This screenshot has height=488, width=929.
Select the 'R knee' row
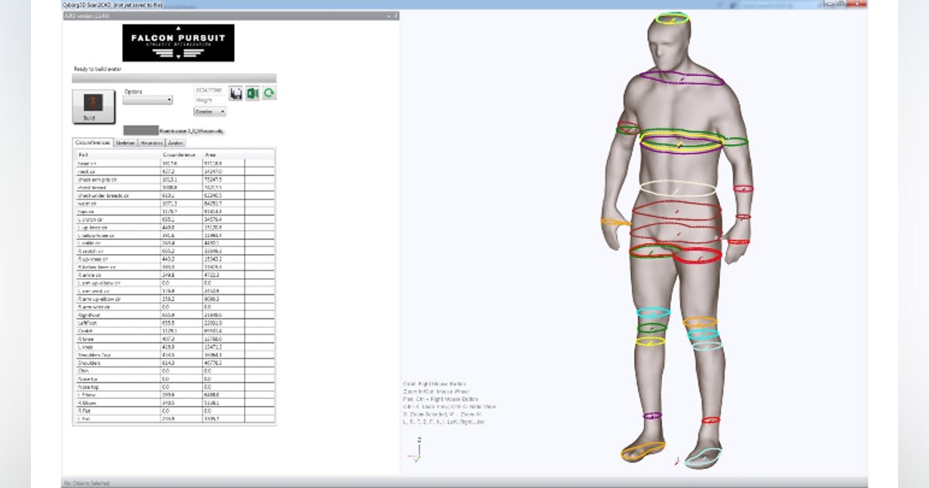pos(174,339)
